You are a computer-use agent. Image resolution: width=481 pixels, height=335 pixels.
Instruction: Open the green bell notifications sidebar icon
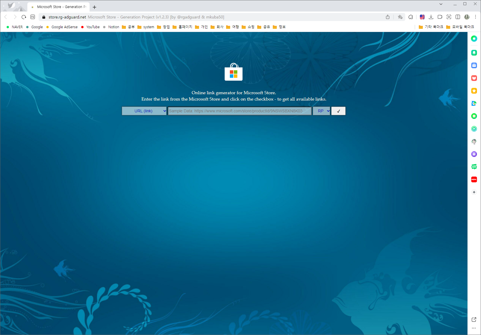coord(474,53)
